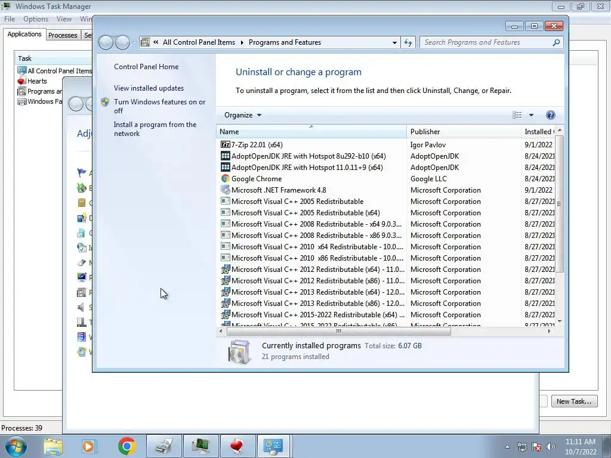Select Hearts task in Task Manager list
Image resolution: width=611 pixels, height=458 pixels.
click(37, 81)
